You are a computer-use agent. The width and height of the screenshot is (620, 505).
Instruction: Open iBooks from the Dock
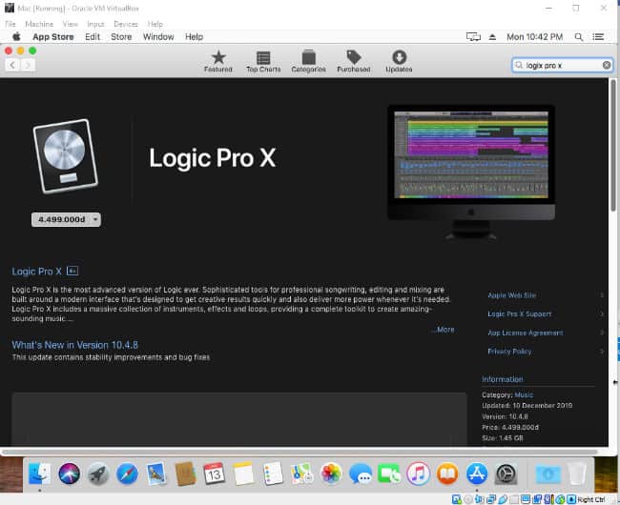click(447, 474)
